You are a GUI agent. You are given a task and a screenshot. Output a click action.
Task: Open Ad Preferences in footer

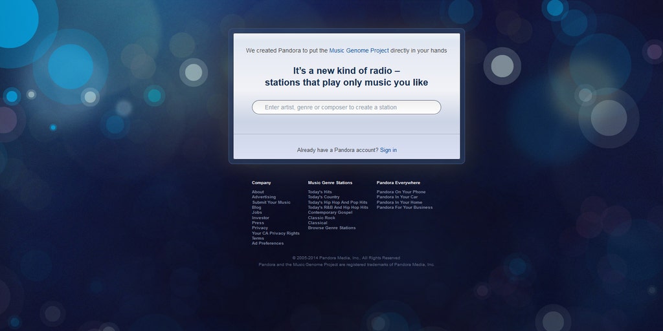(x=267, y=244)
